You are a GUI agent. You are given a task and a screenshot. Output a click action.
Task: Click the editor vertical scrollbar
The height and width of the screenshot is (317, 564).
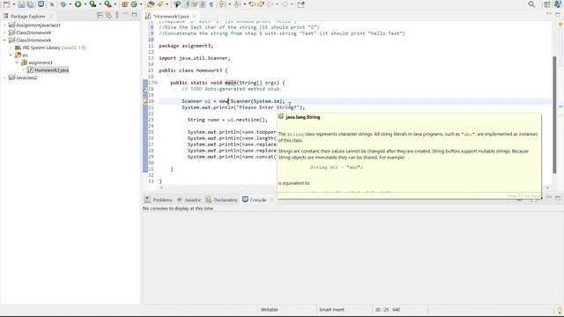tap(554, 114)
